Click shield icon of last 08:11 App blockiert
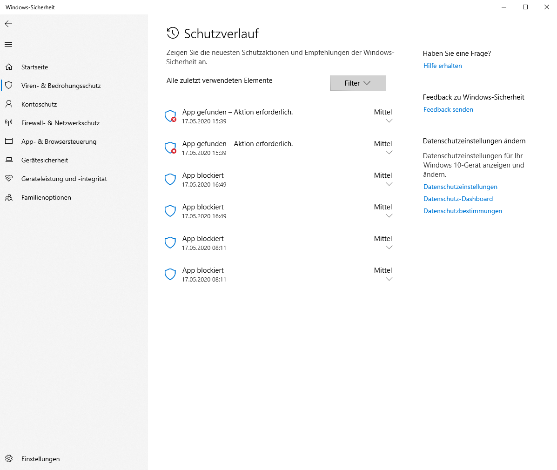The height and width of the screenshot is (470, 557). click(170, 274)
